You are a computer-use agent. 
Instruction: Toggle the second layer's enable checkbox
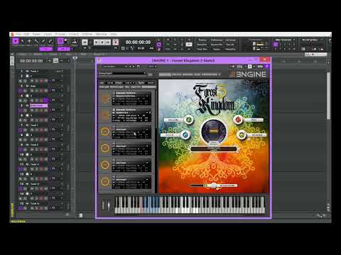[114, 110]
